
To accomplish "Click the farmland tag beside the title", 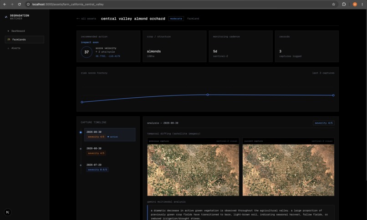I will click(x=193, y=19).
